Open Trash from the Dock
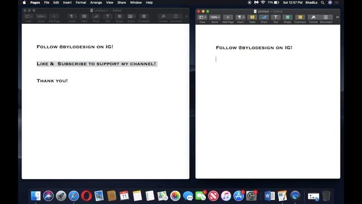The width and height of the screenshot is (362, 204). point(326,196)
